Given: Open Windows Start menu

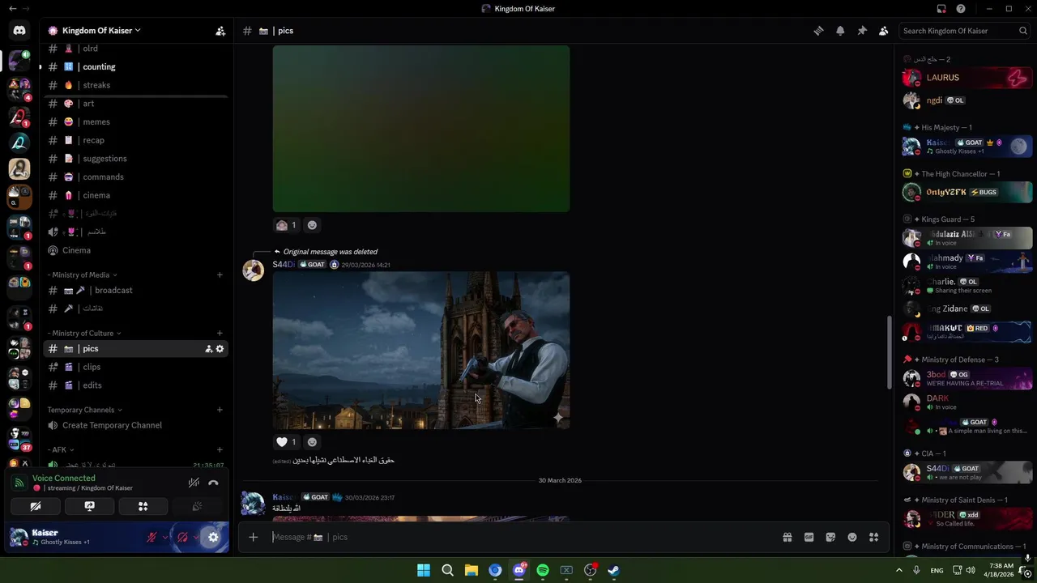Looking at the screenshot, I should point(424,571).
